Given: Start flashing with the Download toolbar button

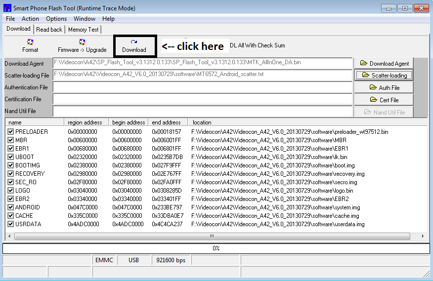Looking at the screenshot, I should 134,46.
